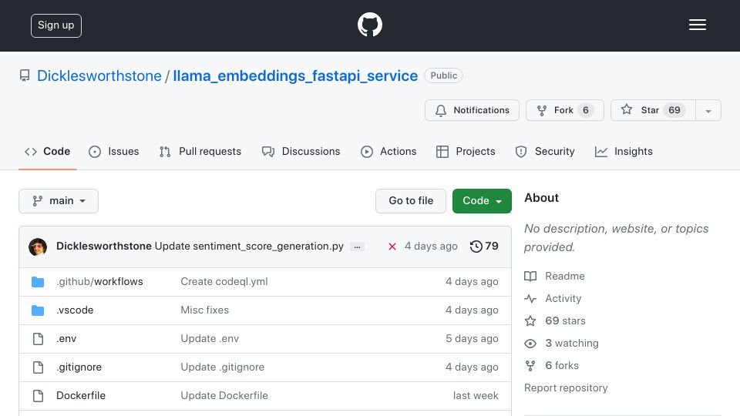Click the .vscode folder icon

[x=38, y=310]
